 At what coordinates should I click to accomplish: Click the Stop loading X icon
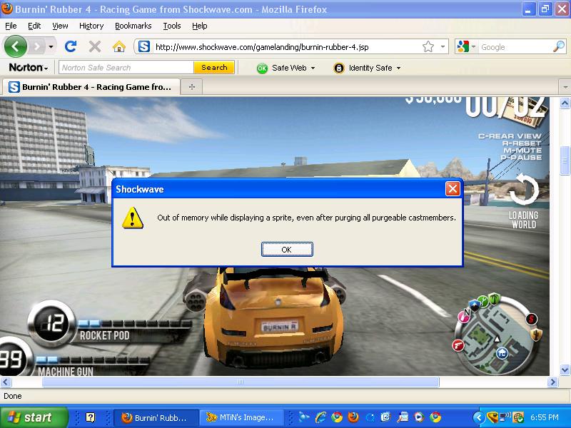95,46
